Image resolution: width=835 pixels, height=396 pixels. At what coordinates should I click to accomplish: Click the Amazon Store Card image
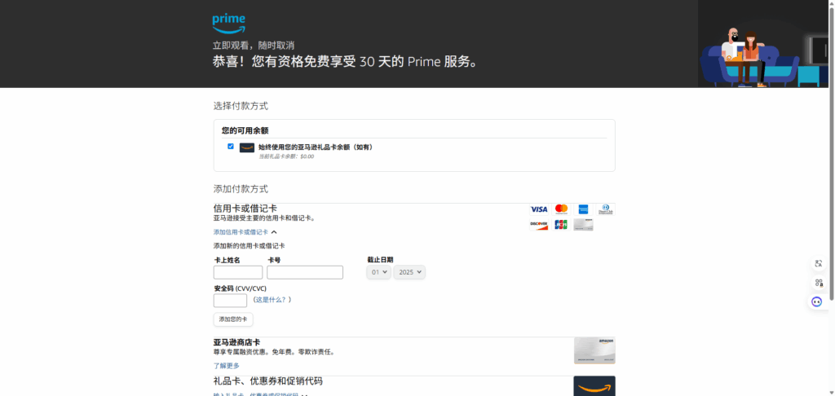[x=594, y=350]
